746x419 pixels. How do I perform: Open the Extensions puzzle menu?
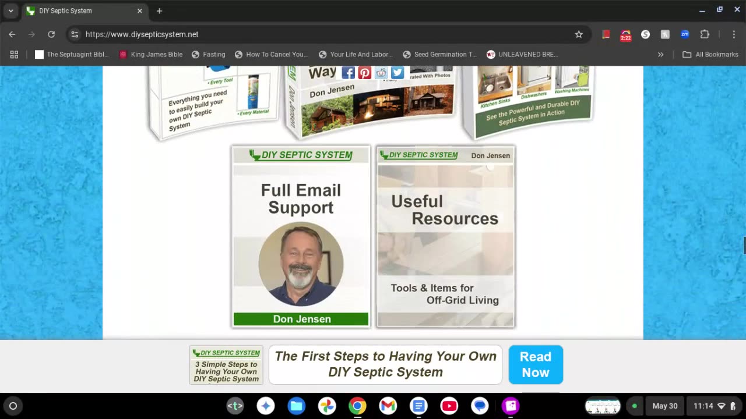pos(705,34)
